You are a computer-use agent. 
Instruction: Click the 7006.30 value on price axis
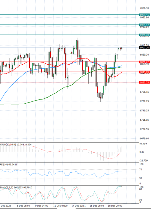click(144, 8)
